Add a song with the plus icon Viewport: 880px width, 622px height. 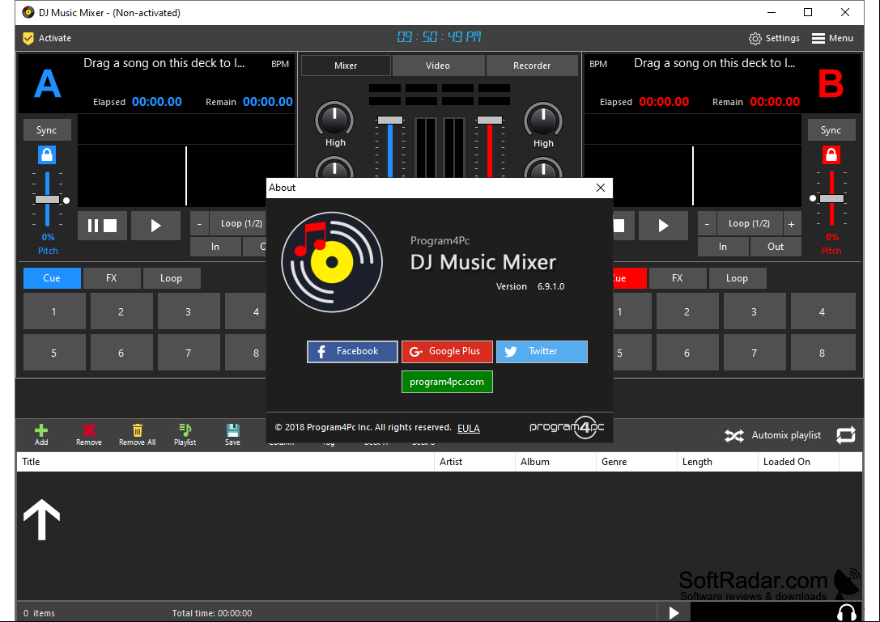(41, 431)
